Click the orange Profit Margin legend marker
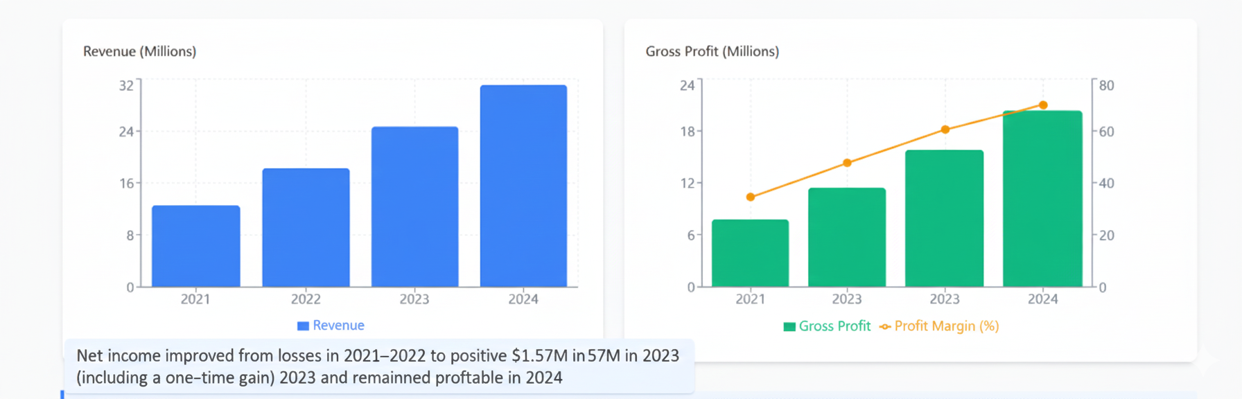The width and height of the screenshot is (1242, 399). point(885,327)
